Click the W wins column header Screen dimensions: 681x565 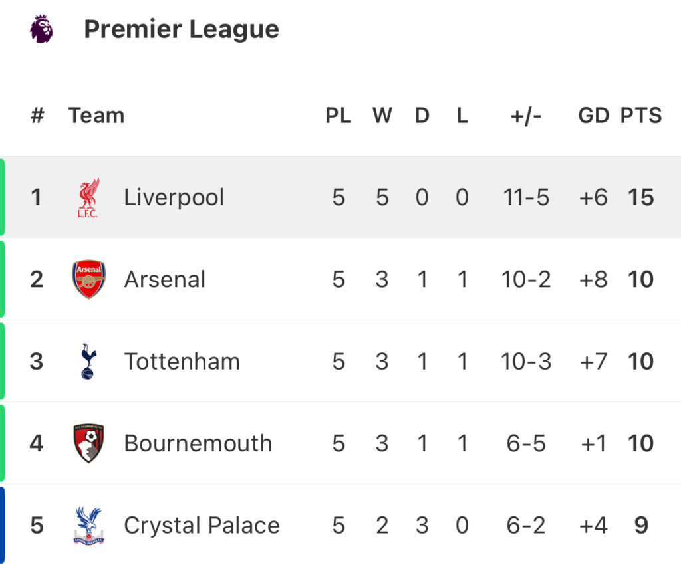382,116
